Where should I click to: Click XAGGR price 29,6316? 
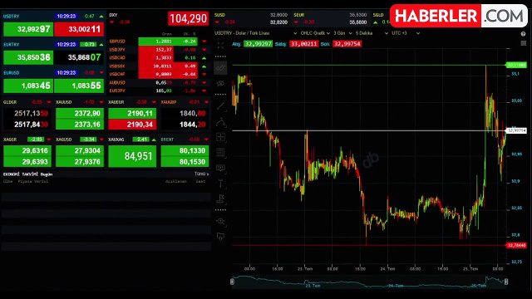(x=27, y=150)
